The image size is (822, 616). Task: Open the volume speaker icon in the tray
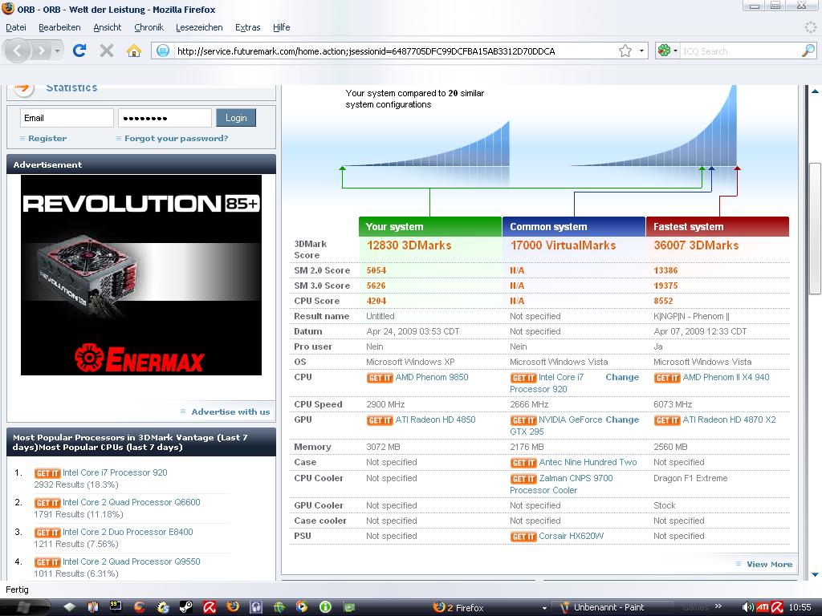pyautogui.click(x=748, y=608)
